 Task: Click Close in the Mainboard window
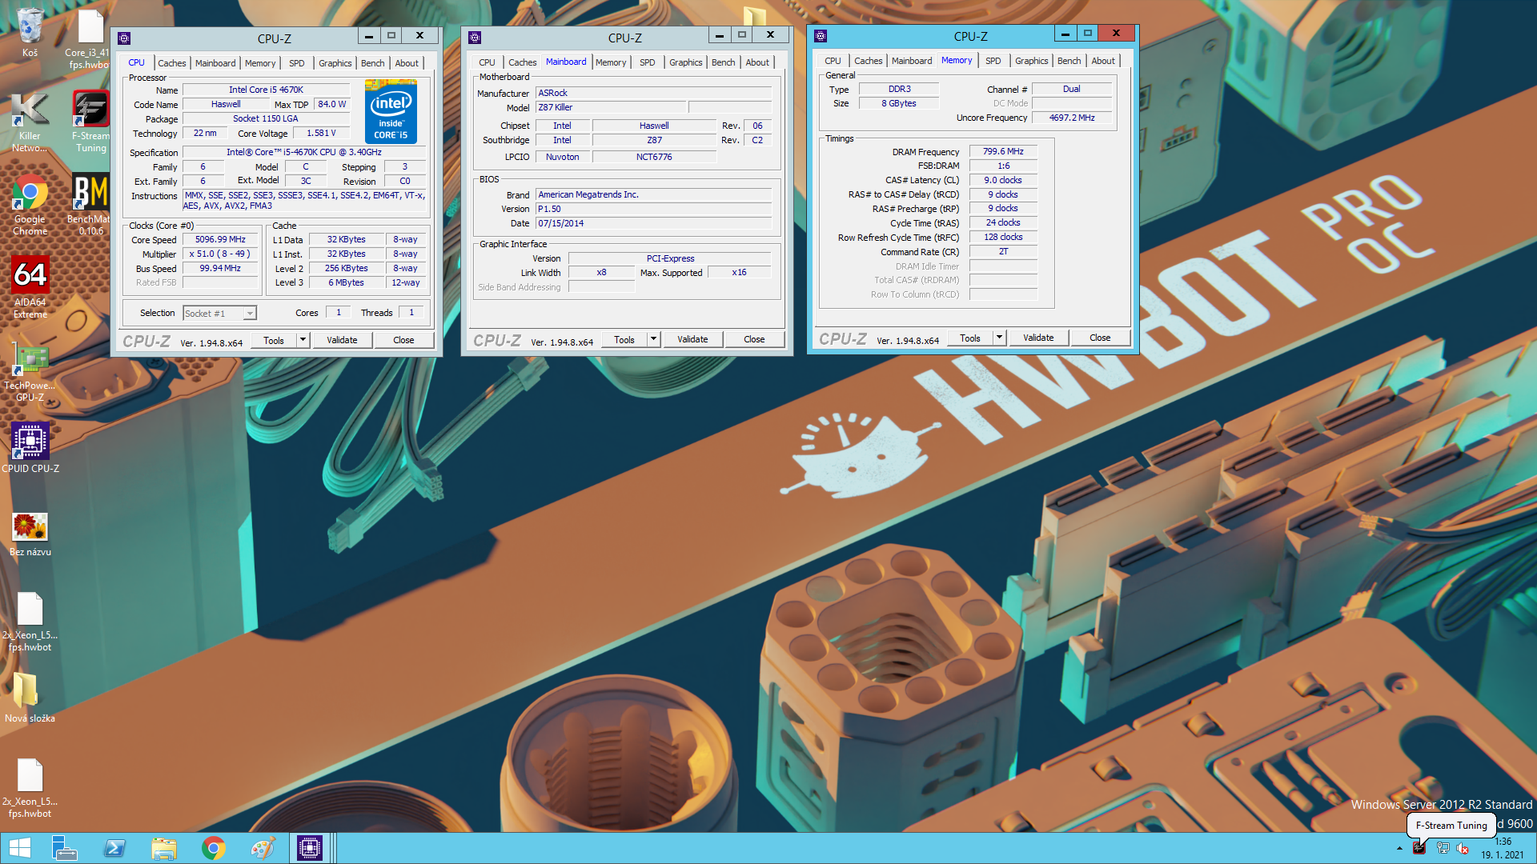click(754, 339)
